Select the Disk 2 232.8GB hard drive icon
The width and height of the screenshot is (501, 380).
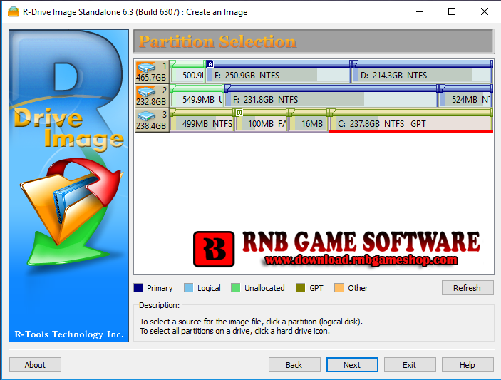[152, 96]
